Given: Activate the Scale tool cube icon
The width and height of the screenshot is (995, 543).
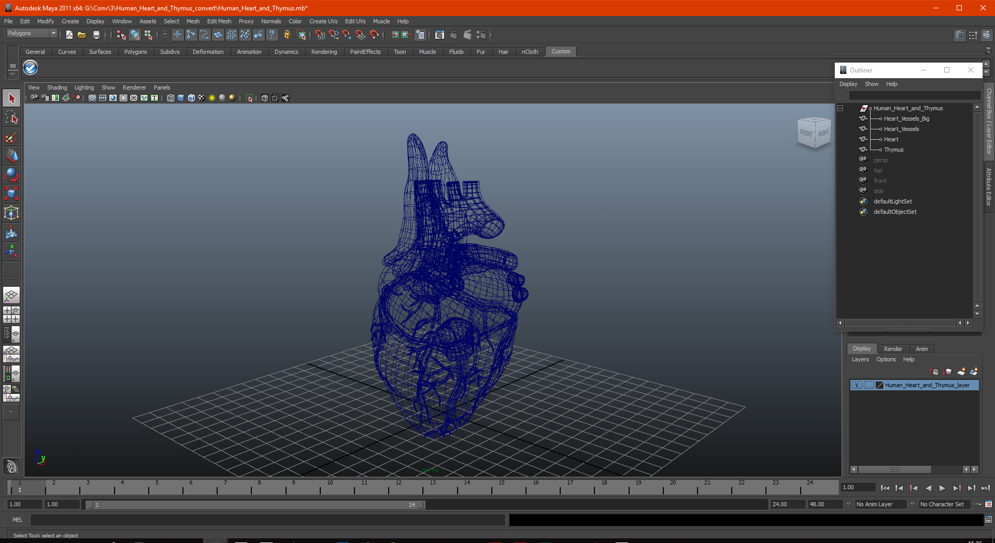Looking at the screenshot, I should click(11, 194).
